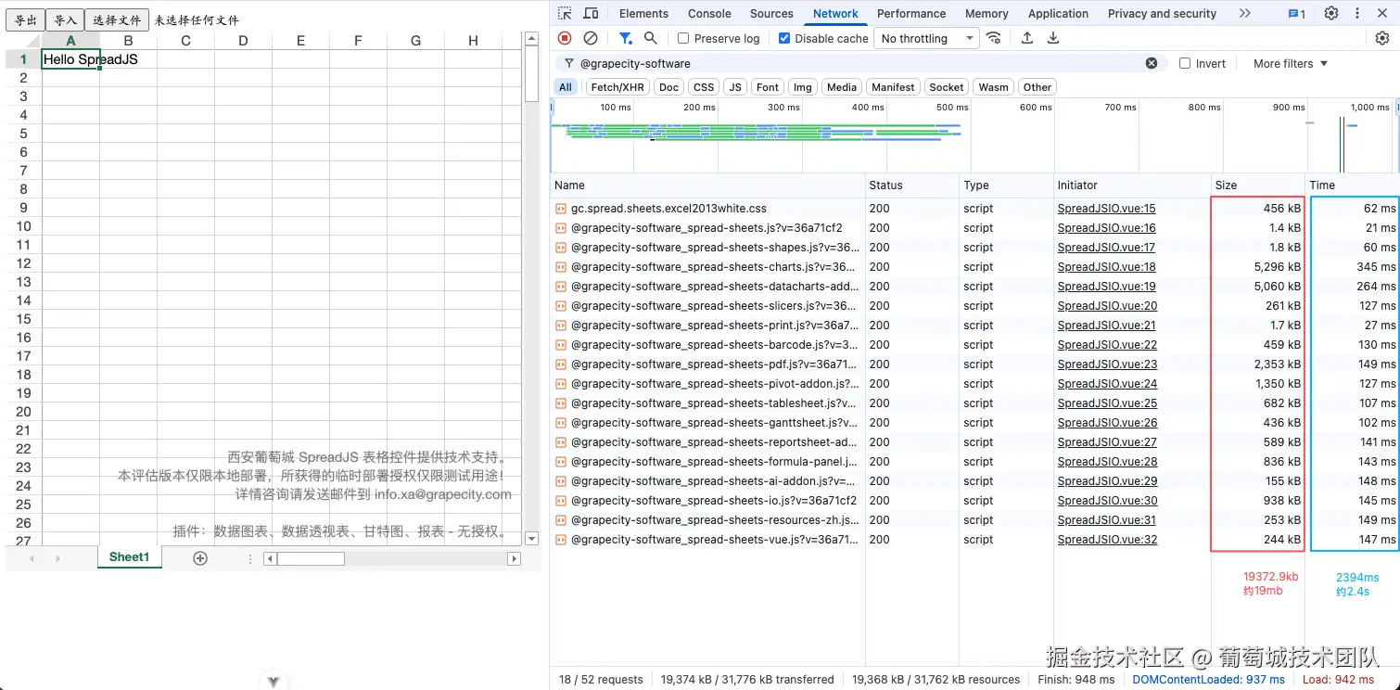Show more DevTools tabs chevron
Screen dimensions: 1400x690
[x=1245, y=13]
